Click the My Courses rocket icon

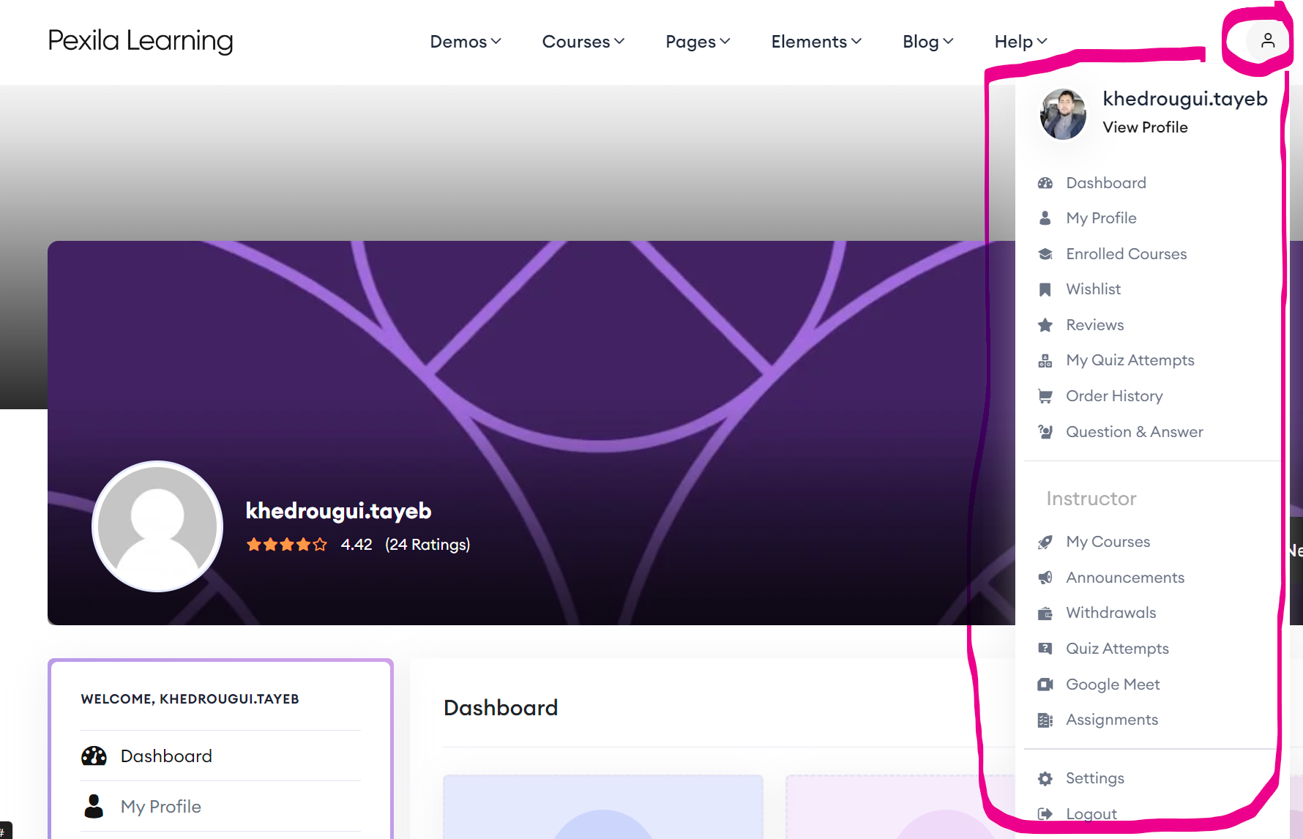pyautogui.click(x=1045, y=542)
